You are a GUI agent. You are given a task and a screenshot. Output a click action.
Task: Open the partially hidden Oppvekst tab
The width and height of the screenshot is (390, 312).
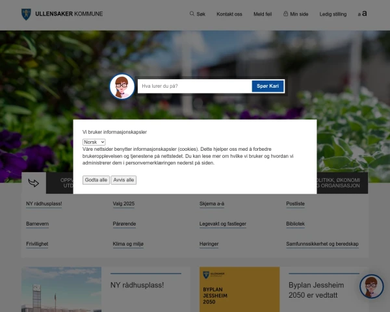click(x=60, y=183)
